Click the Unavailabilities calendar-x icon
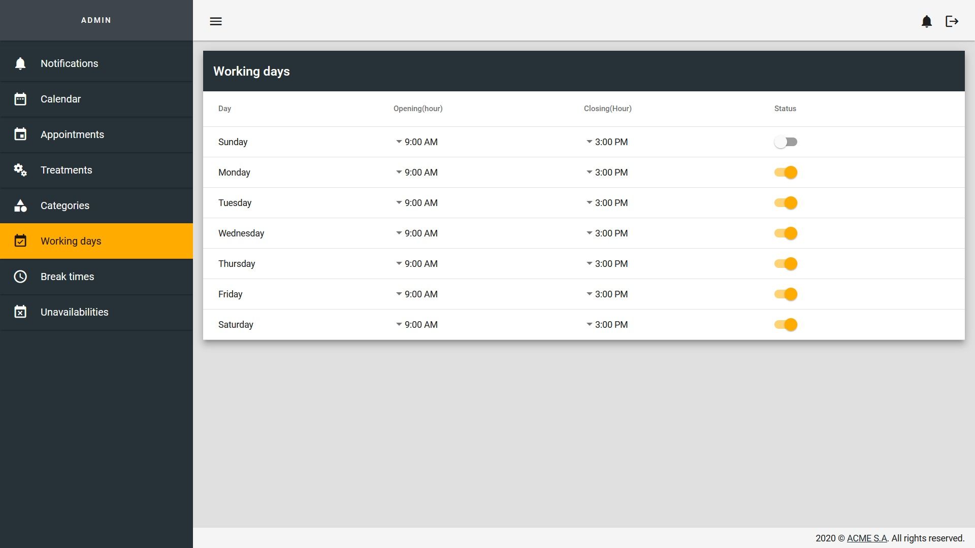This screenshot has width=975, height=548. (20, 312)
